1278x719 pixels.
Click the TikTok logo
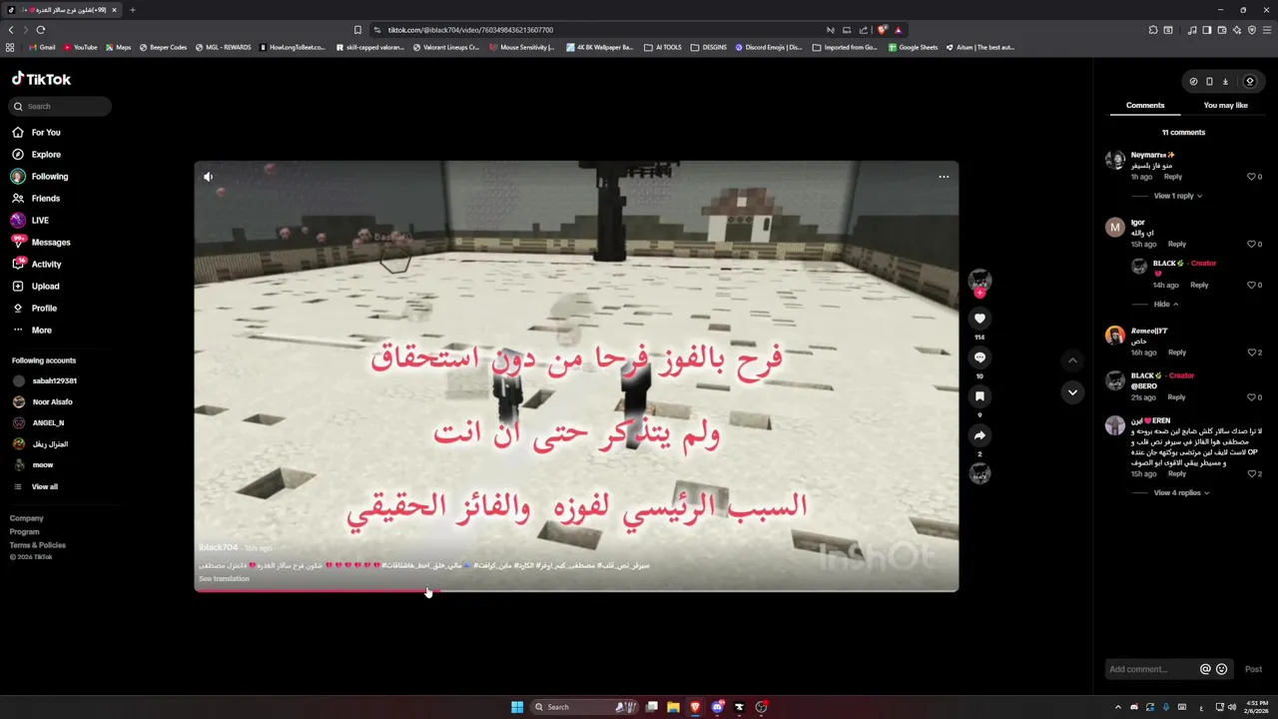coord(41,79)
